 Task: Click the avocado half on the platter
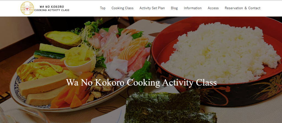(x=63, y=39)
